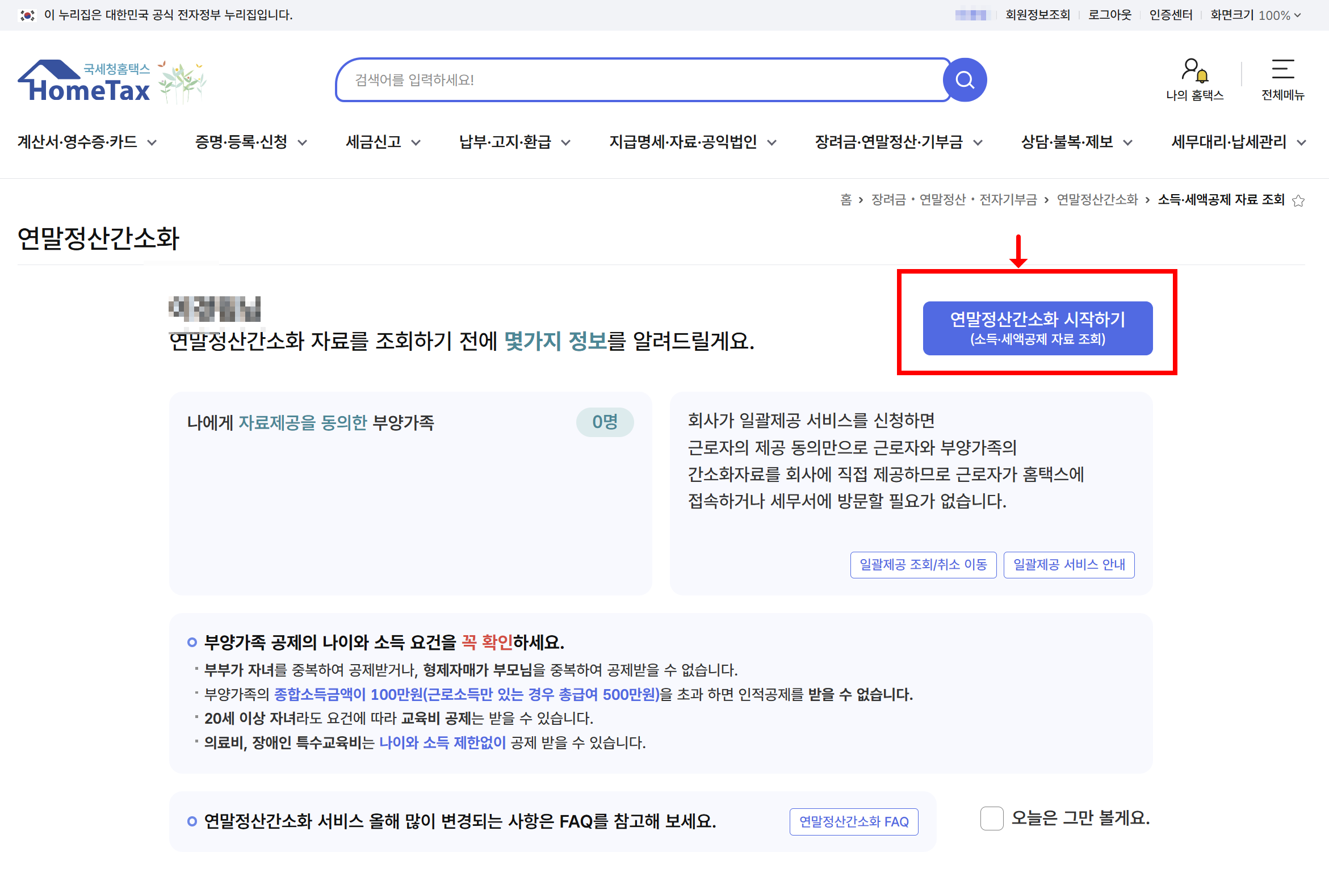The width and height of the screenshot is (1329, 873).
Task: Click the favorite star in breadcrumb
Action: click(1298, 200)
